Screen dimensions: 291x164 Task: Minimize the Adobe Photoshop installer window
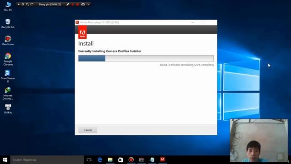(x=193, y=22)
